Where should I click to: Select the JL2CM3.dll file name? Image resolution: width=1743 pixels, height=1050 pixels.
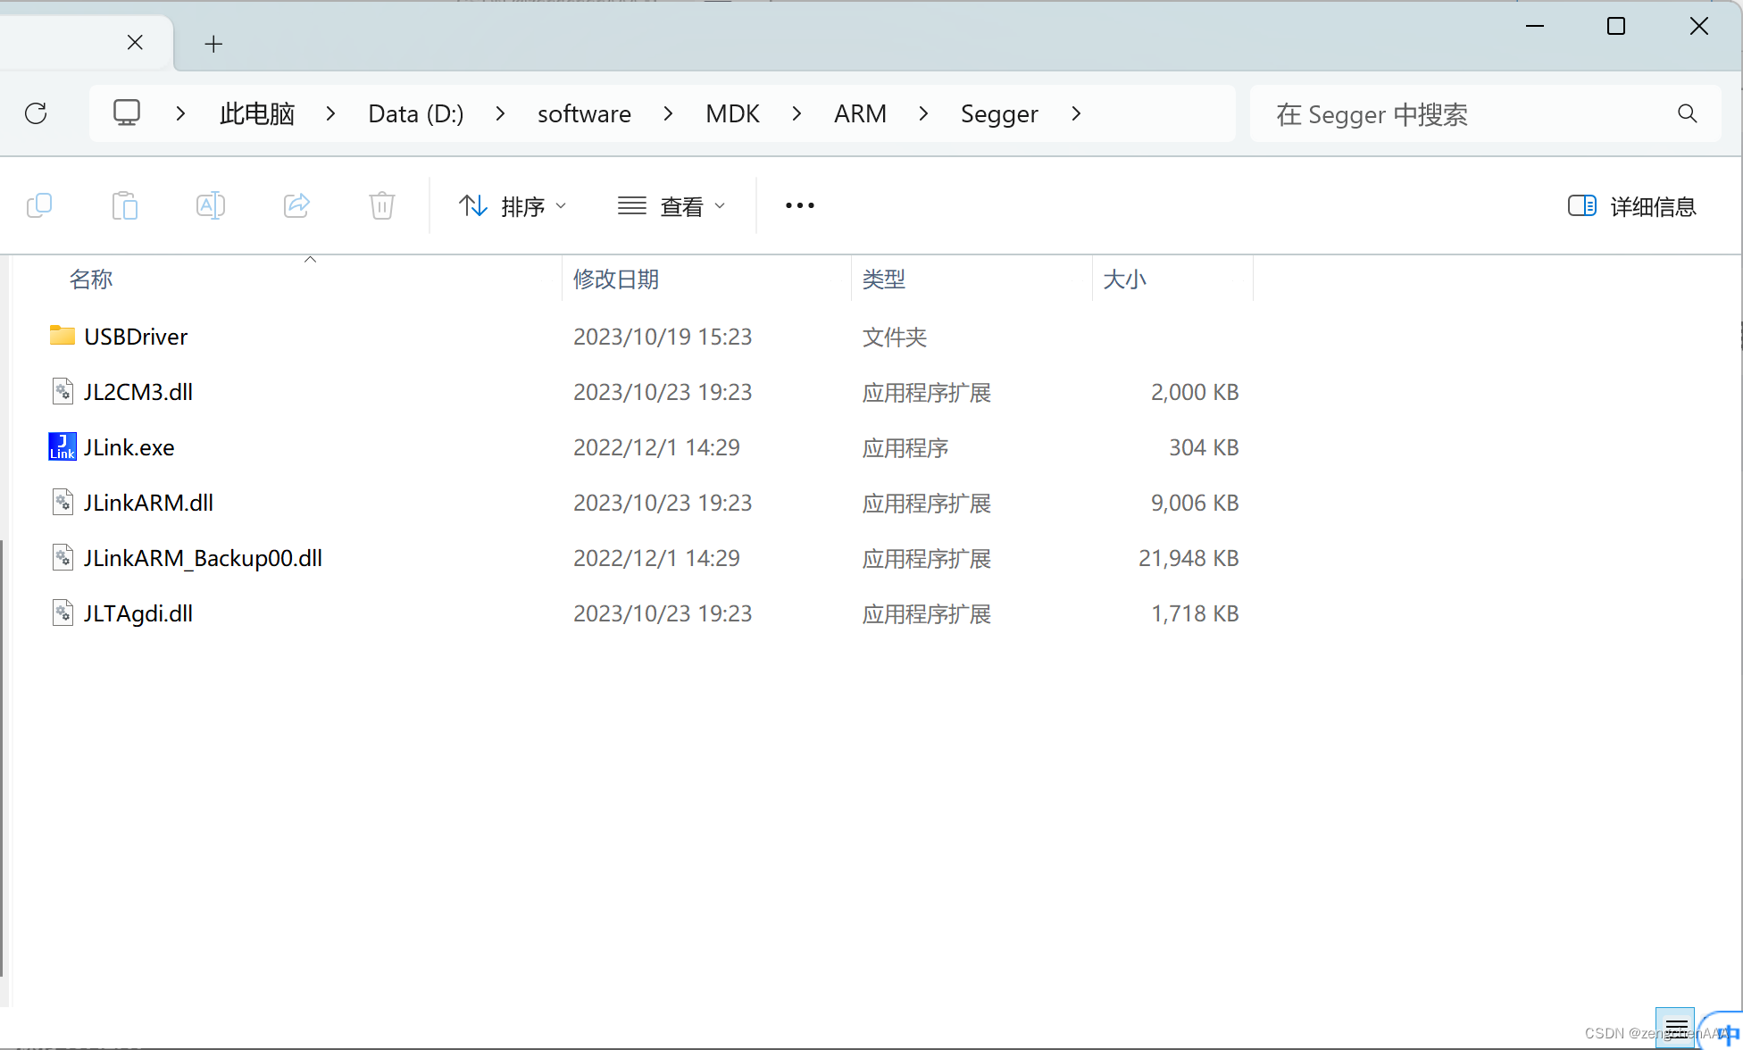click(x=138, y=392)
